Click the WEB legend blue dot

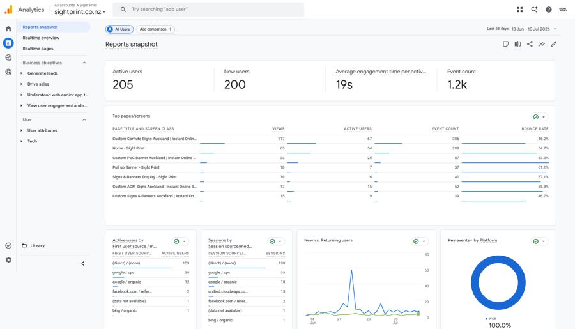(x=486, y=319)
